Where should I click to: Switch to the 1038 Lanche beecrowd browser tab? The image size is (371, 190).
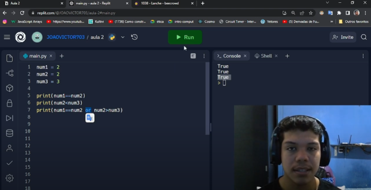pyautogui.click(x=160, y=3)
